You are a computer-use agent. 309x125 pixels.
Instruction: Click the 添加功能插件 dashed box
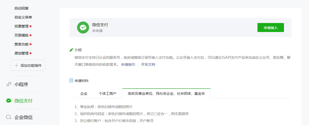28,65
